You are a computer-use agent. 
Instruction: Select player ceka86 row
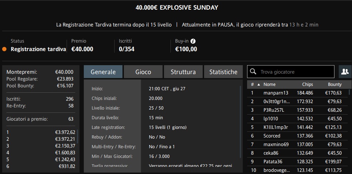(298, 153)
